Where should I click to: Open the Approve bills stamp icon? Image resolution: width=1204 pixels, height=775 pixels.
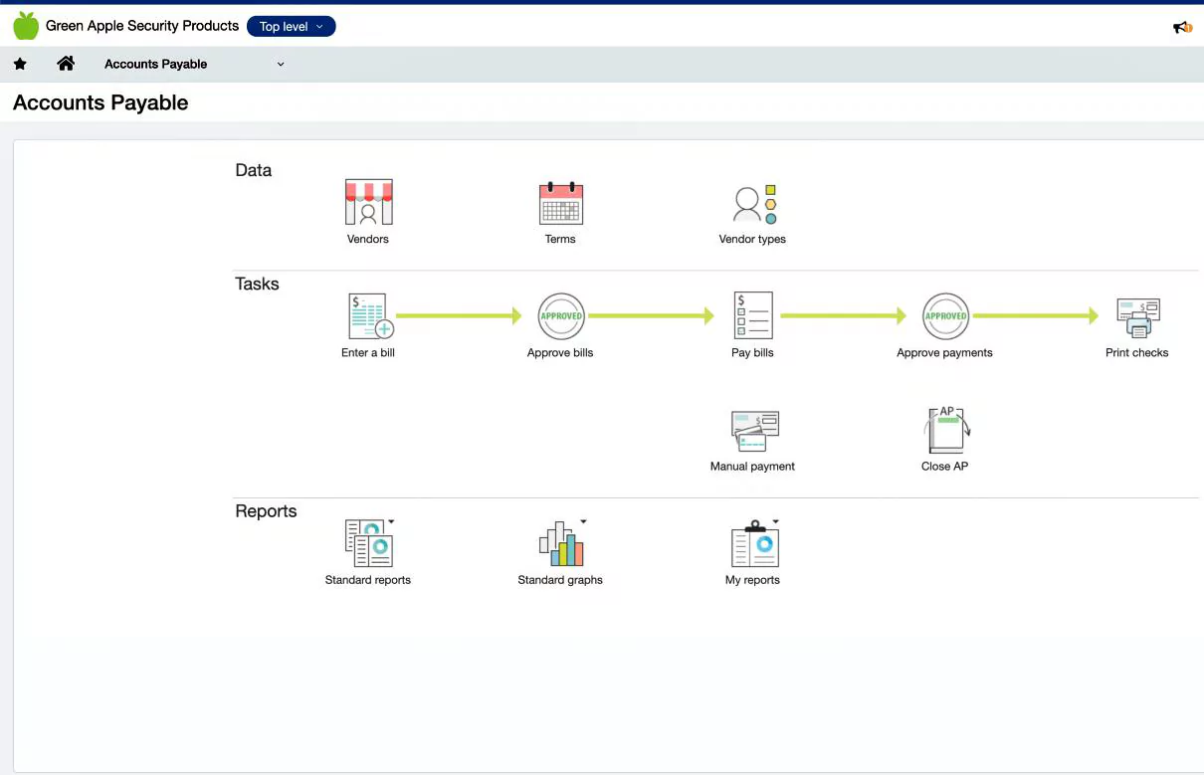tap(560, 316)
